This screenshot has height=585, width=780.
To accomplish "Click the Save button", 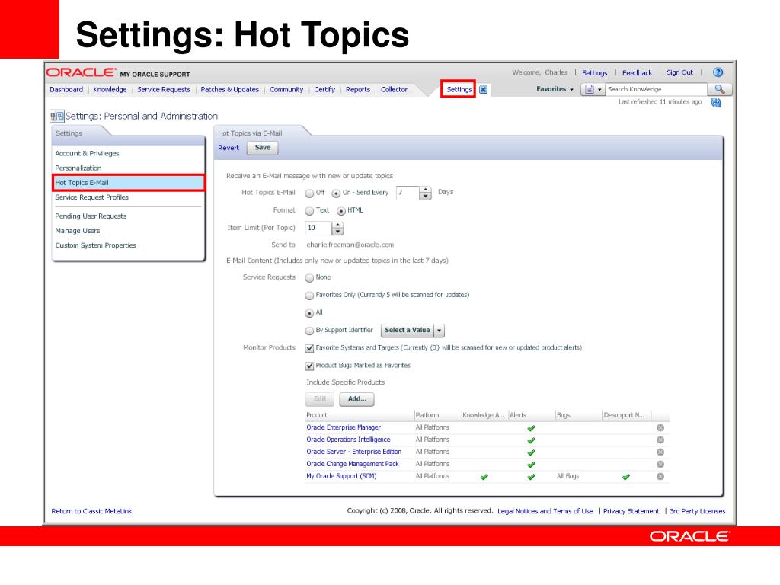I will (263, 148).
